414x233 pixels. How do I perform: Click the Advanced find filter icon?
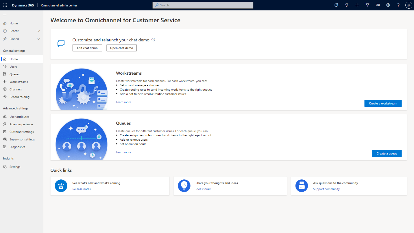pos(367,5)
